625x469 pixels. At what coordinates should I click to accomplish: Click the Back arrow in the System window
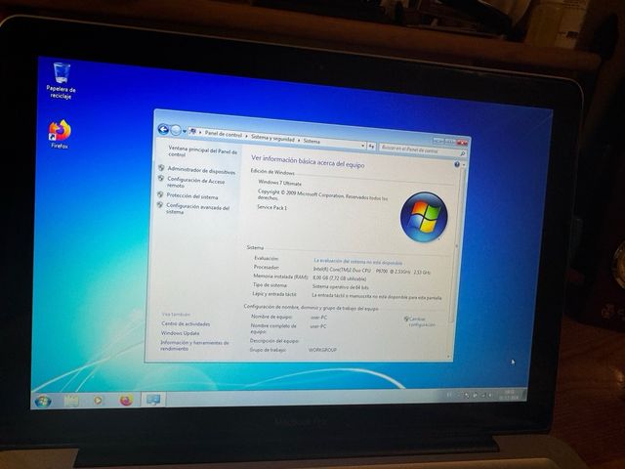[163, 129]
